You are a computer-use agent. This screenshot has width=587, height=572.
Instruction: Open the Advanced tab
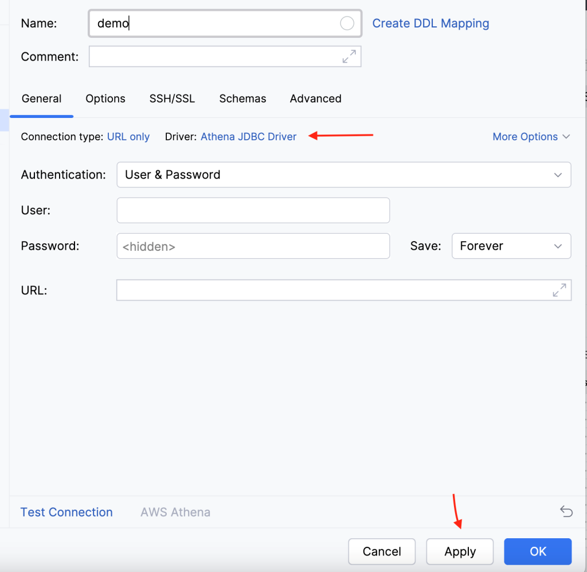coord(315,98)
